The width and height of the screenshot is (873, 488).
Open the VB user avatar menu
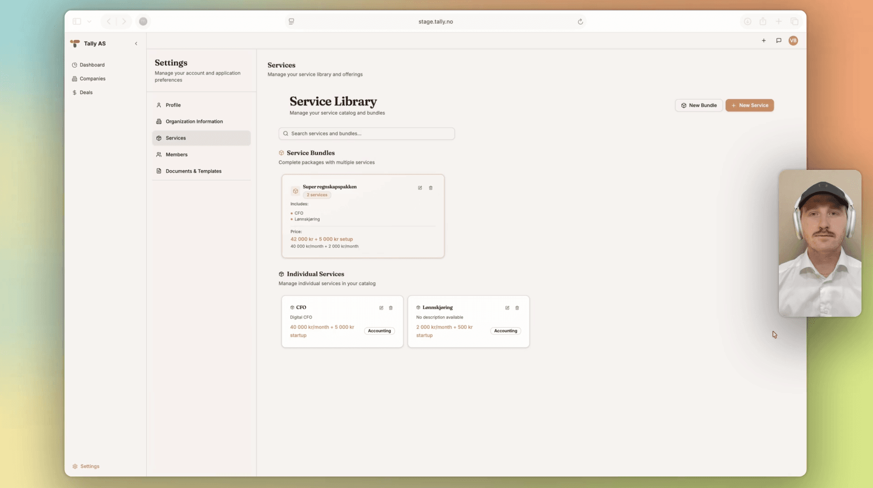(793, 40)
